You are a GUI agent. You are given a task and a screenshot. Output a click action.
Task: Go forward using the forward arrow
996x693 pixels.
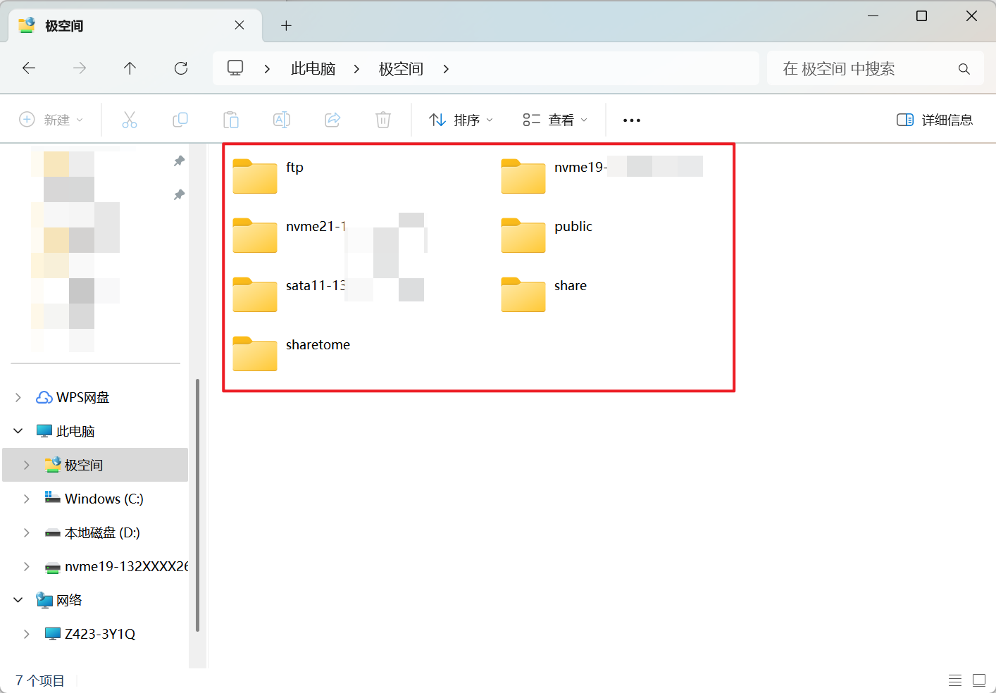pyautogui.click(x=80, y=68)
